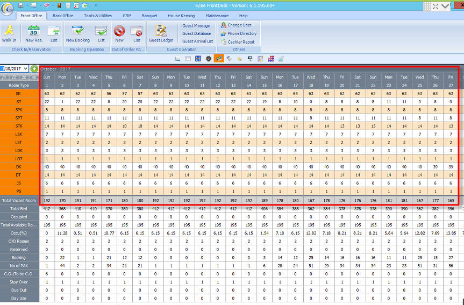464x305 pixels.
Task: Click the O/O Rooms row label
Action: tap(19, 242)
